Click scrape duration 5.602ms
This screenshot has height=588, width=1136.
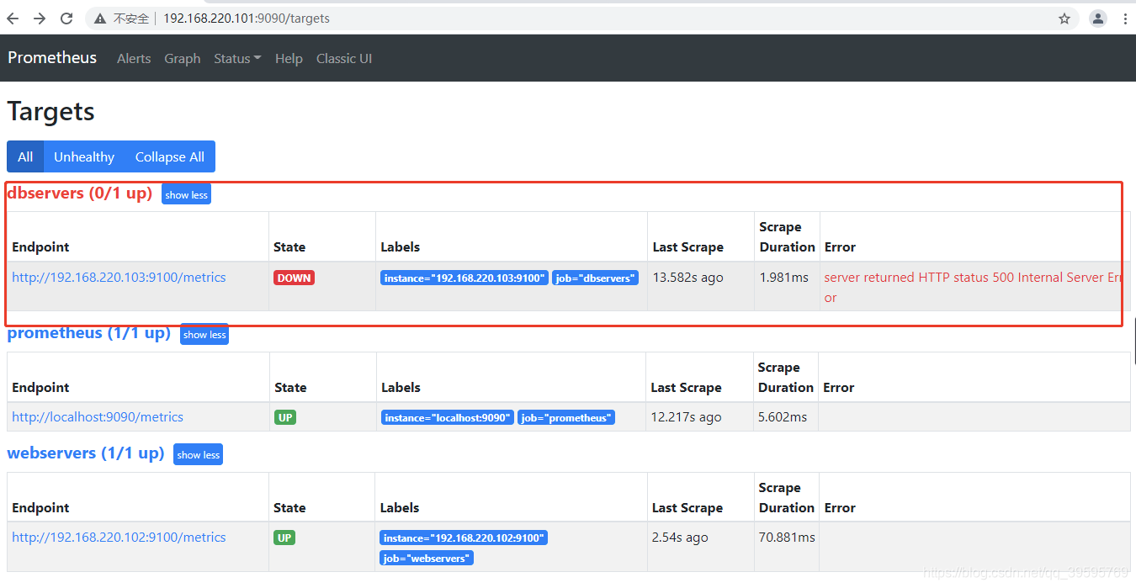(x=783, y=417)
